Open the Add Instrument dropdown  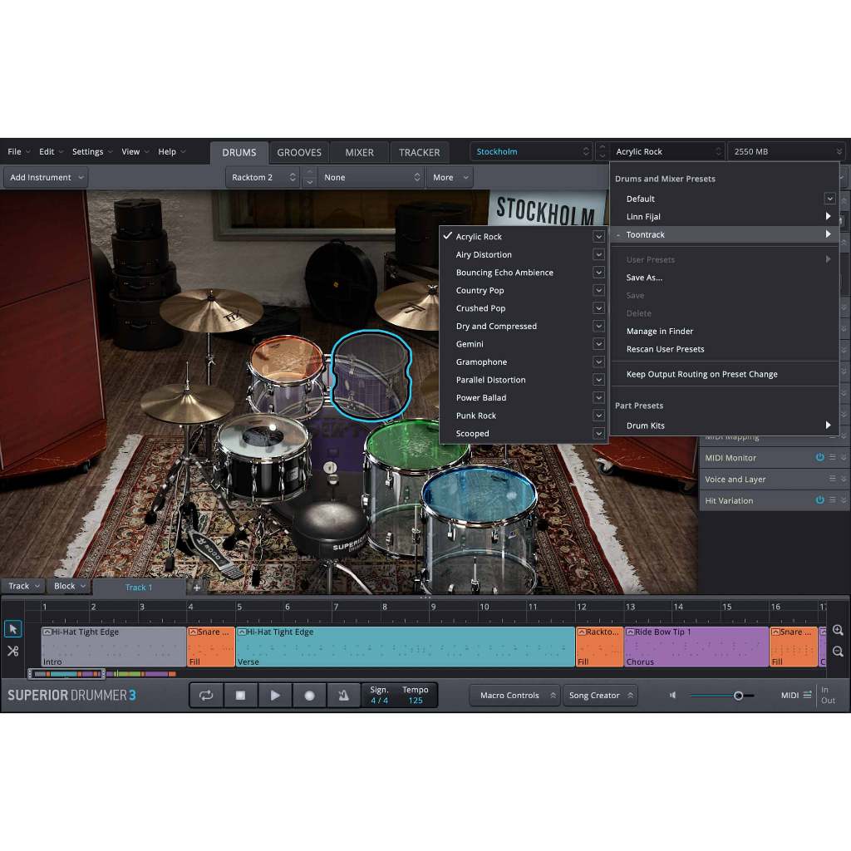[x=47, y=177]
